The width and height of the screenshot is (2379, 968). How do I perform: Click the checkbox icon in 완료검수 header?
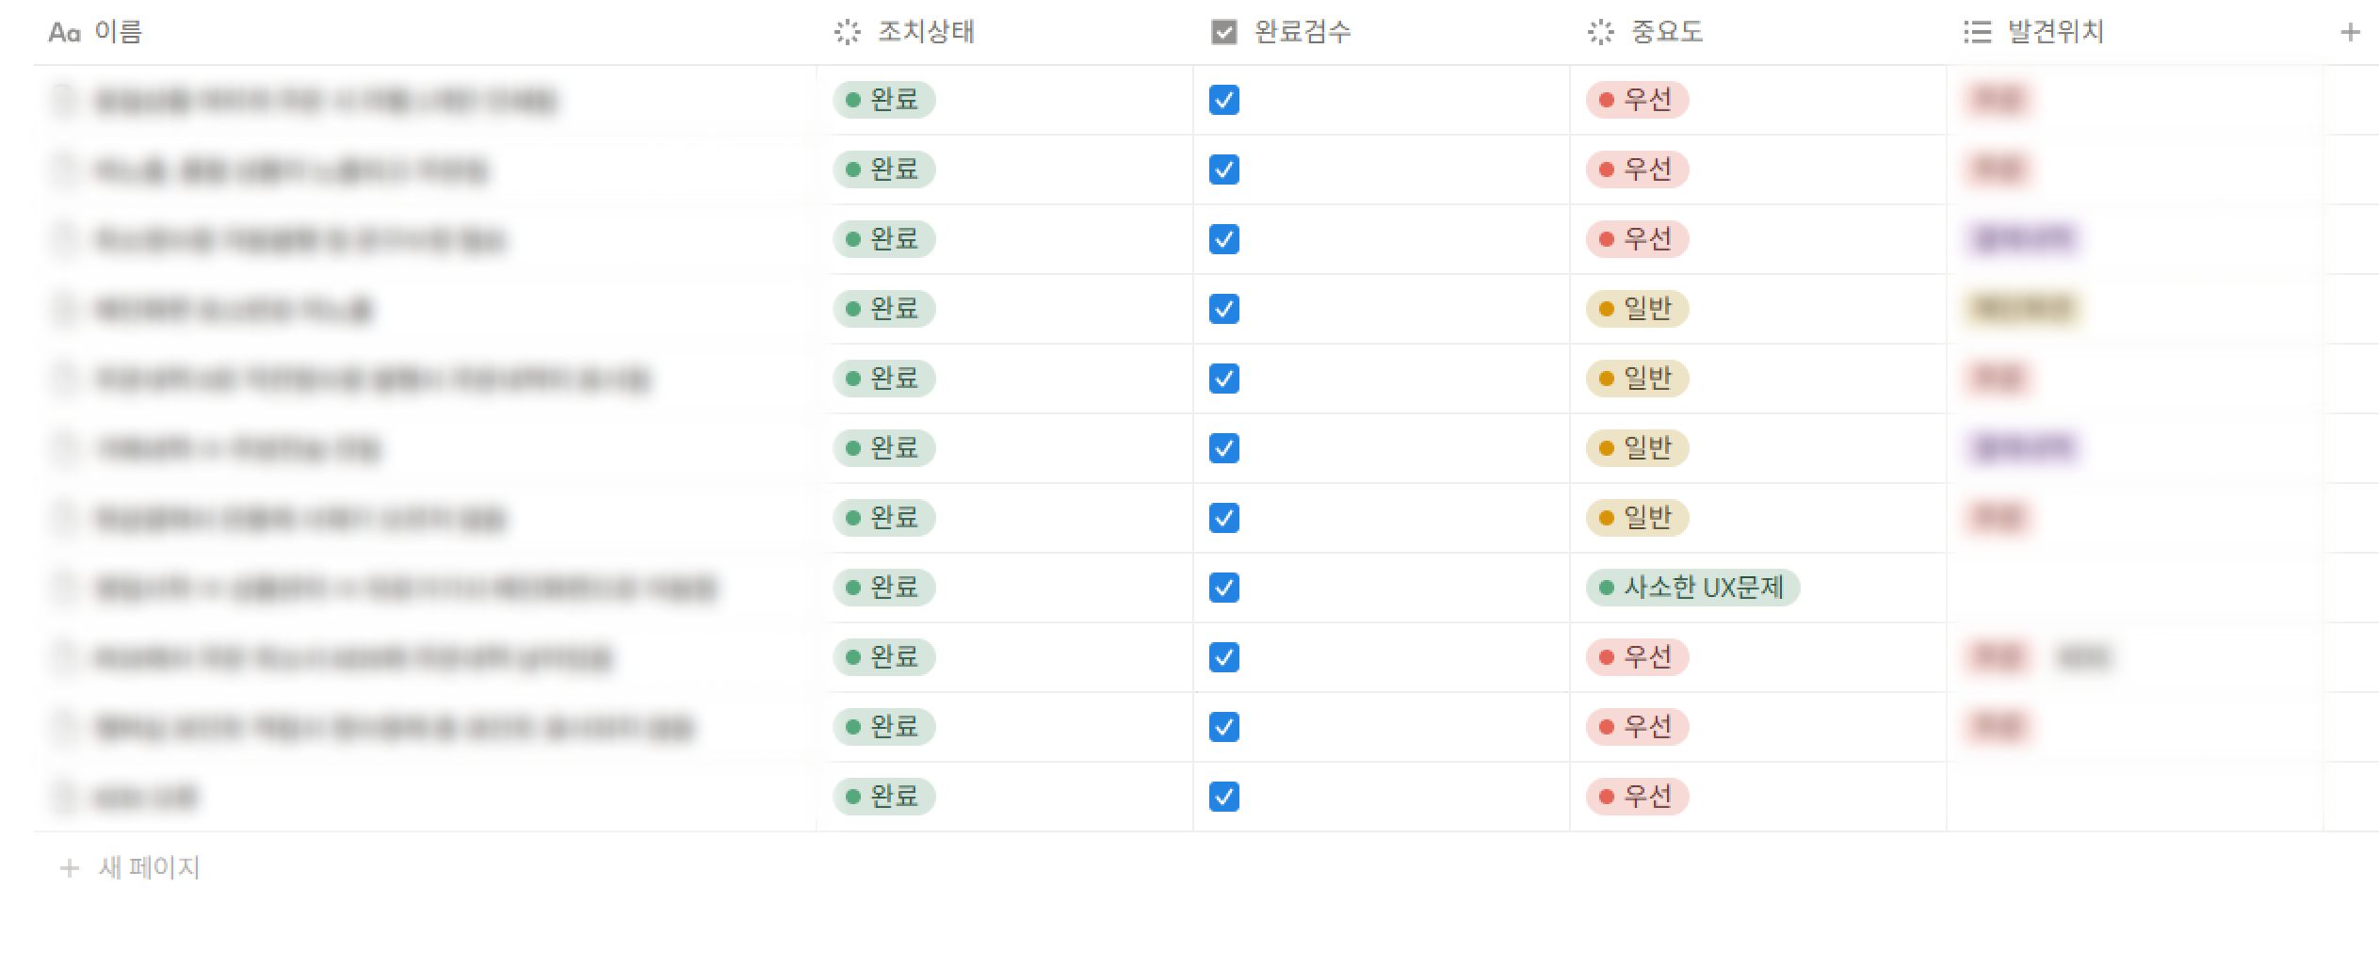(x=1223, y=33)
